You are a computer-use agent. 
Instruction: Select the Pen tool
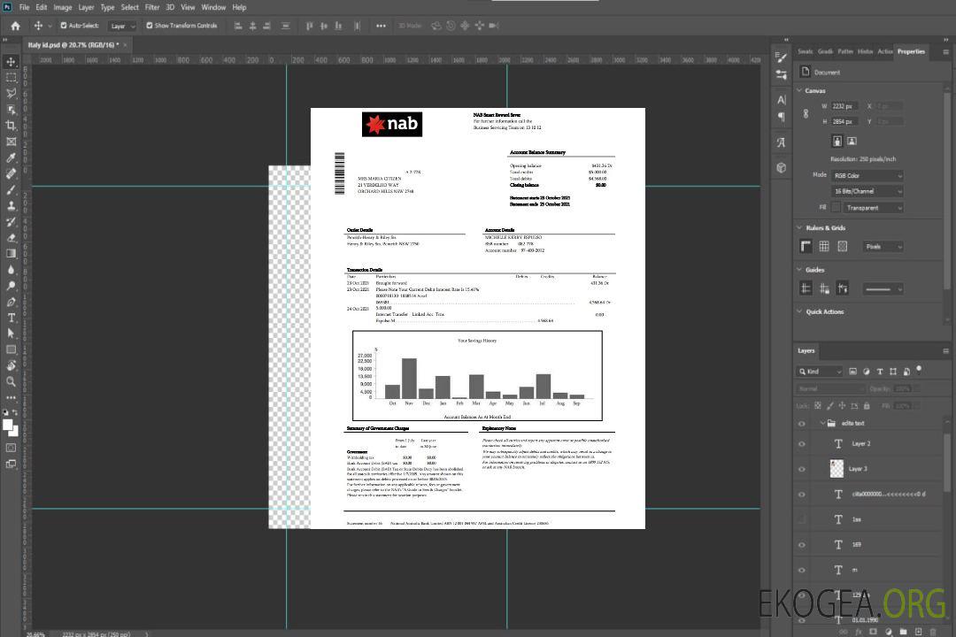click(11, 302)
